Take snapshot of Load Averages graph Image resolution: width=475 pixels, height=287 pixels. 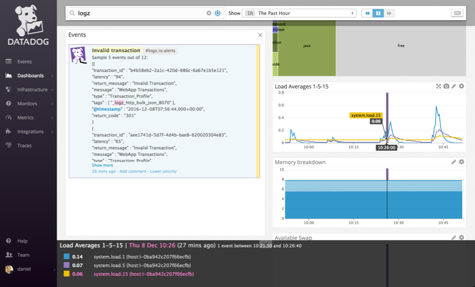point(446,86)
